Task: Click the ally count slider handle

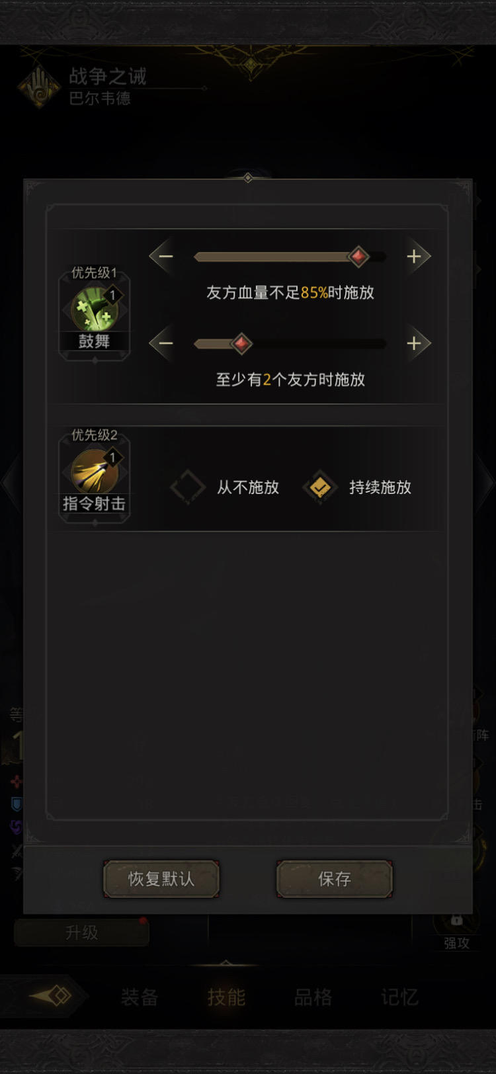Action: [x=241, y=343]
